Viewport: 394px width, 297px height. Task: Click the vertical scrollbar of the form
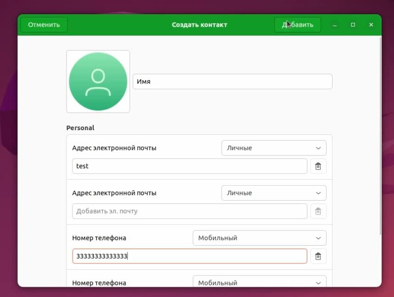[x=380, y=136]
